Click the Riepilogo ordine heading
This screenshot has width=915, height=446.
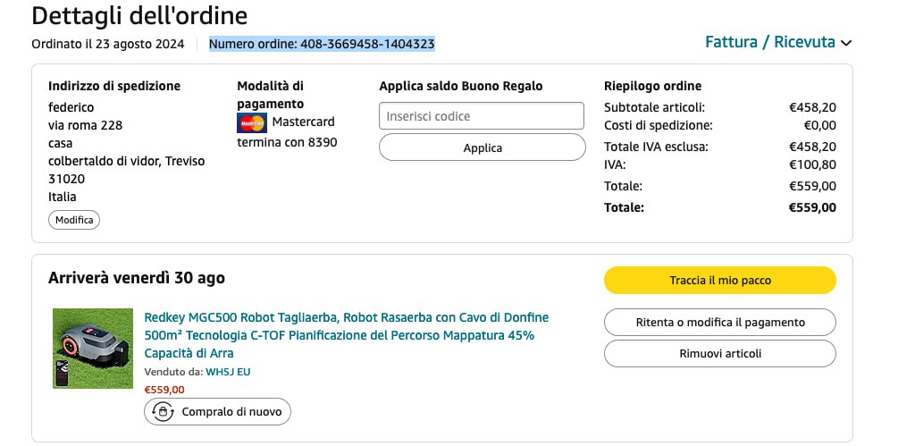point(652,86)
